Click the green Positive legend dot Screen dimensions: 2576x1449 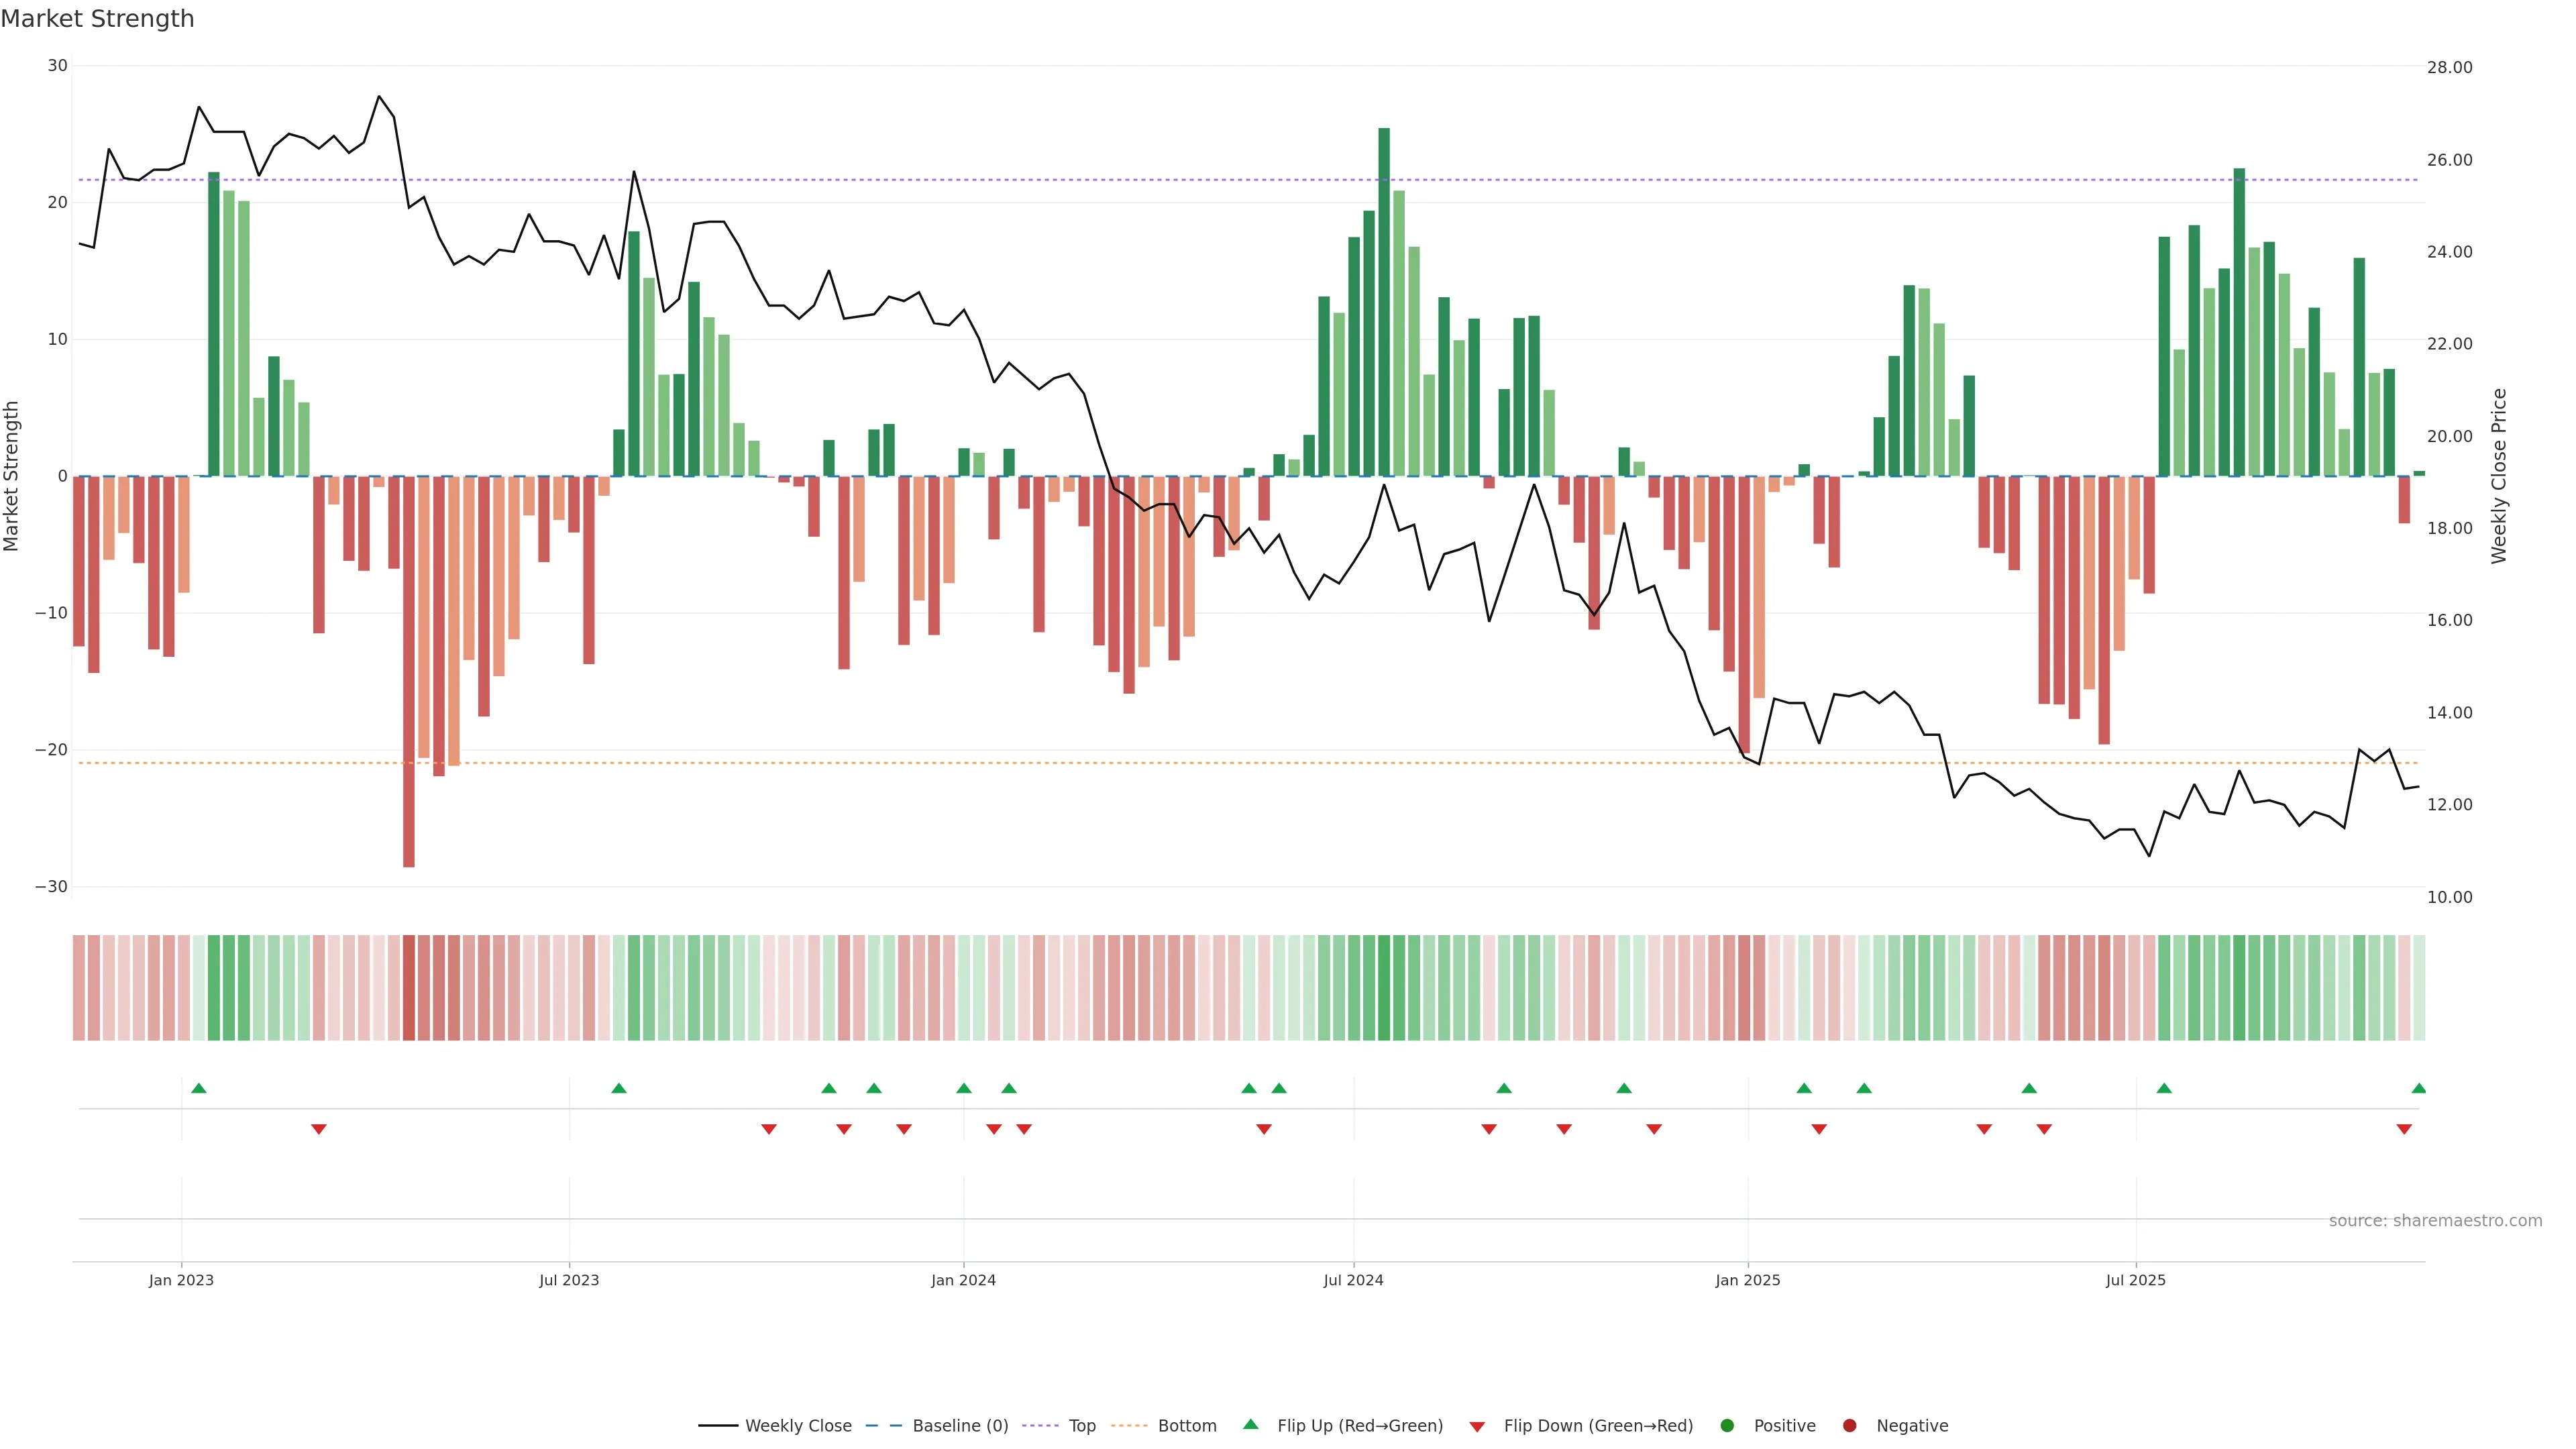coord(1727,1426)
